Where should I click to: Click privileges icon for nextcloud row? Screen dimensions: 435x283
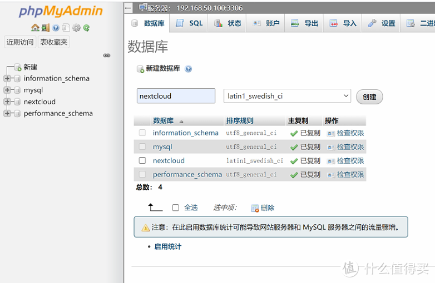(330, 161)
